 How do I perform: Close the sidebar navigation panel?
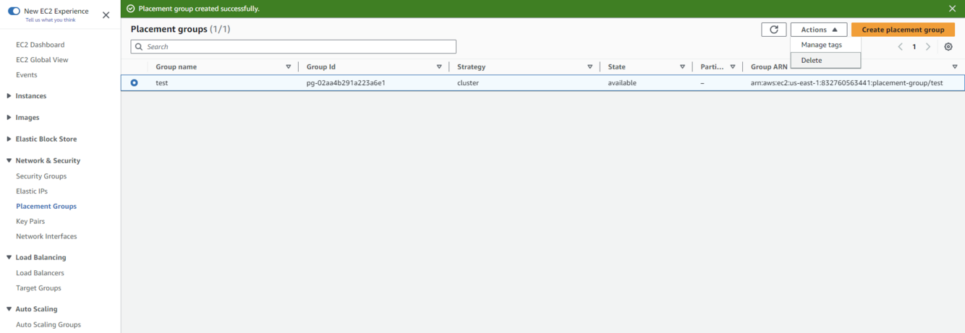[x=106, y=14]
